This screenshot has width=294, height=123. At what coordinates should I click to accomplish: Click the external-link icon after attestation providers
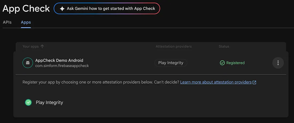click(254, 82)
